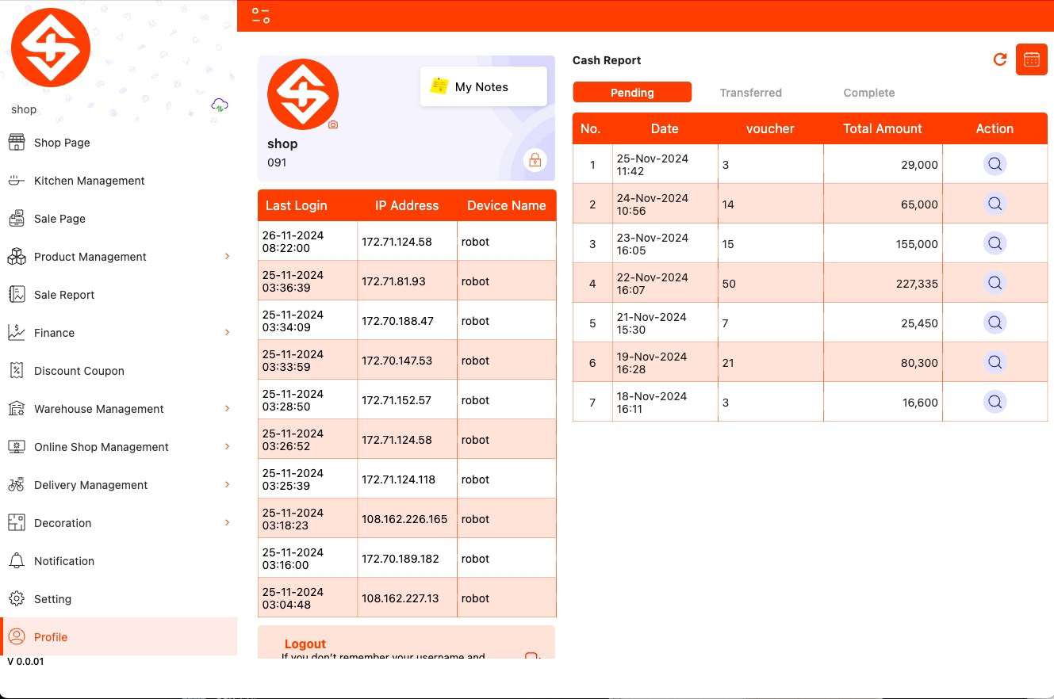Click the Sale Report document icon
Screen dimensions: 1054x699
coord(17,295)
